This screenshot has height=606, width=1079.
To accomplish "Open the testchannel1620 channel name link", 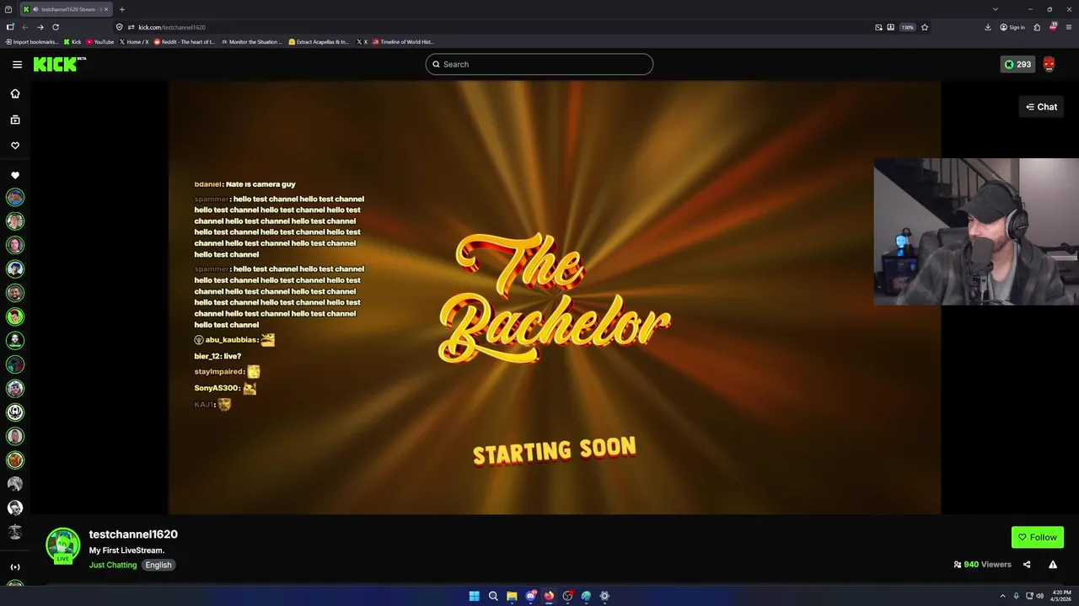I will (x=133, y=534).
